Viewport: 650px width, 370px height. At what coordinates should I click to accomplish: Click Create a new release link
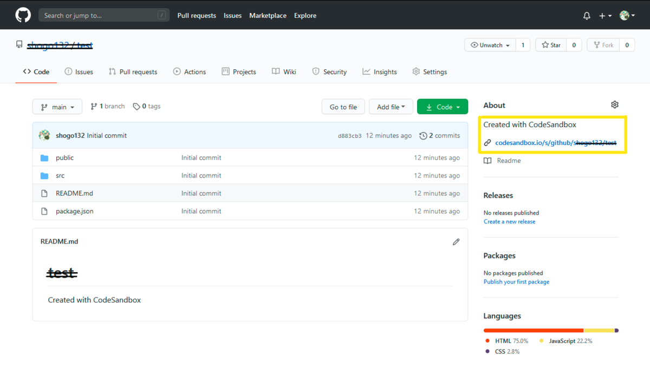509,221
